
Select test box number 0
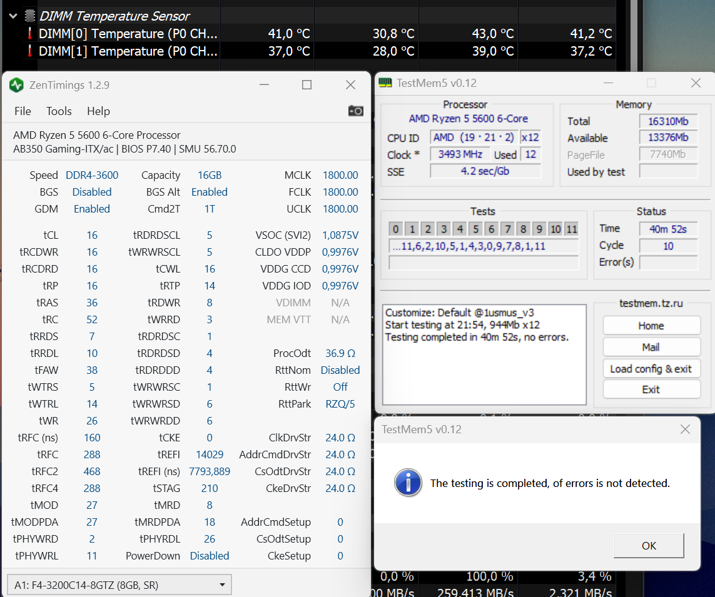click(x=395, y=229)
